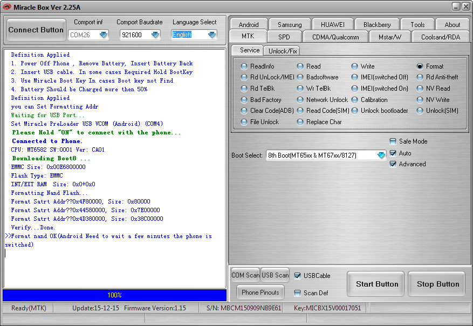Click the Miracle Box app icon in title bar

click(6, 7)
